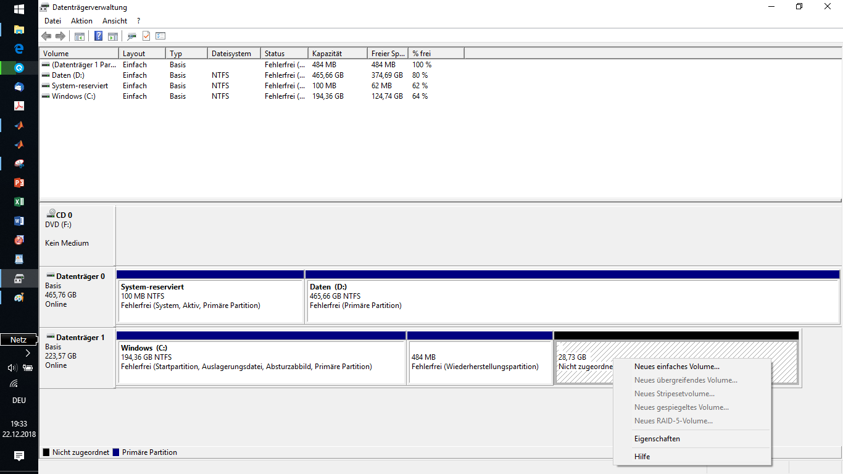Viewport: 843px width, 474px height.
Task: Select the Datenträger 0 disk label
Action: (x=77, y=296)
